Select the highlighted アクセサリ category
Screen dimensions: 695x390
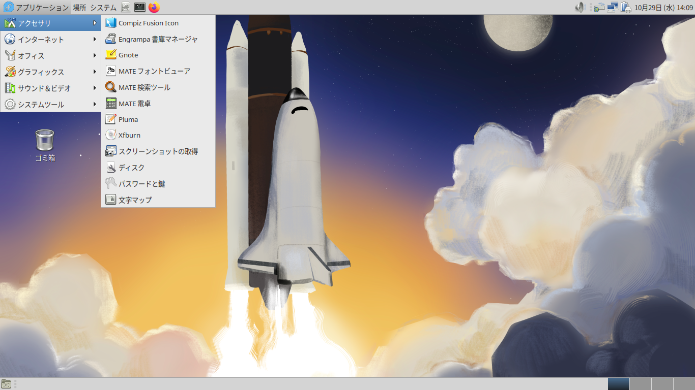(51, 23)
